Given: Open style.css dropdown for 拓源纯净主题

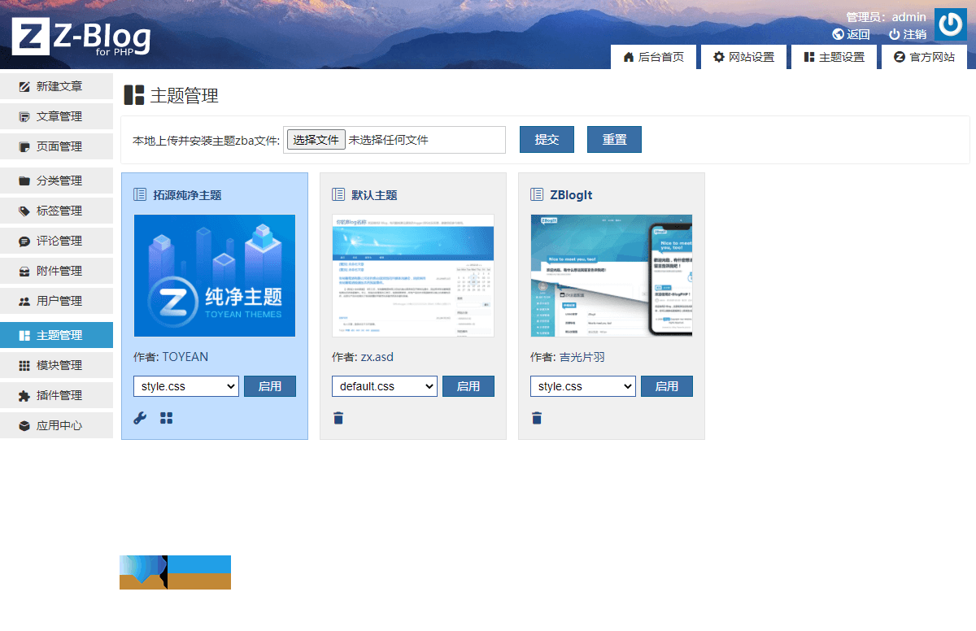Looking at the screenshot, I should pos(186,386).
